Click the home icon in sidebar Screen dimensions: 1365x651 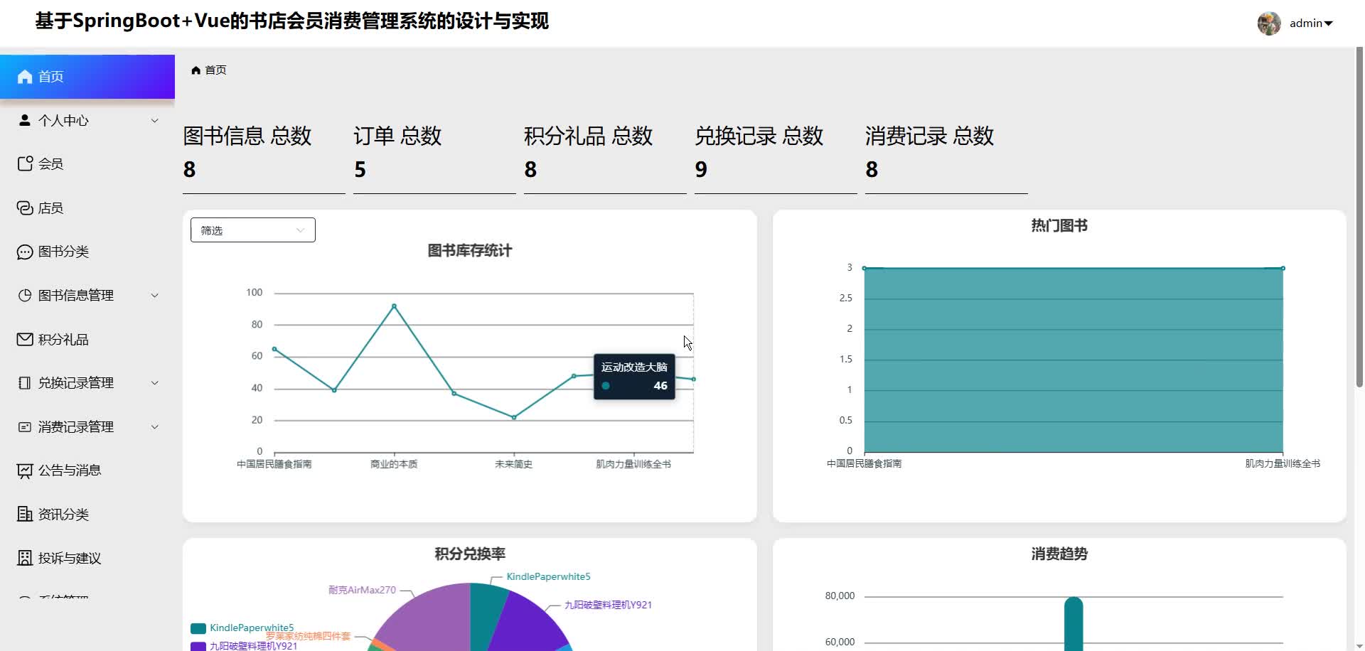[x=25, y=77]
